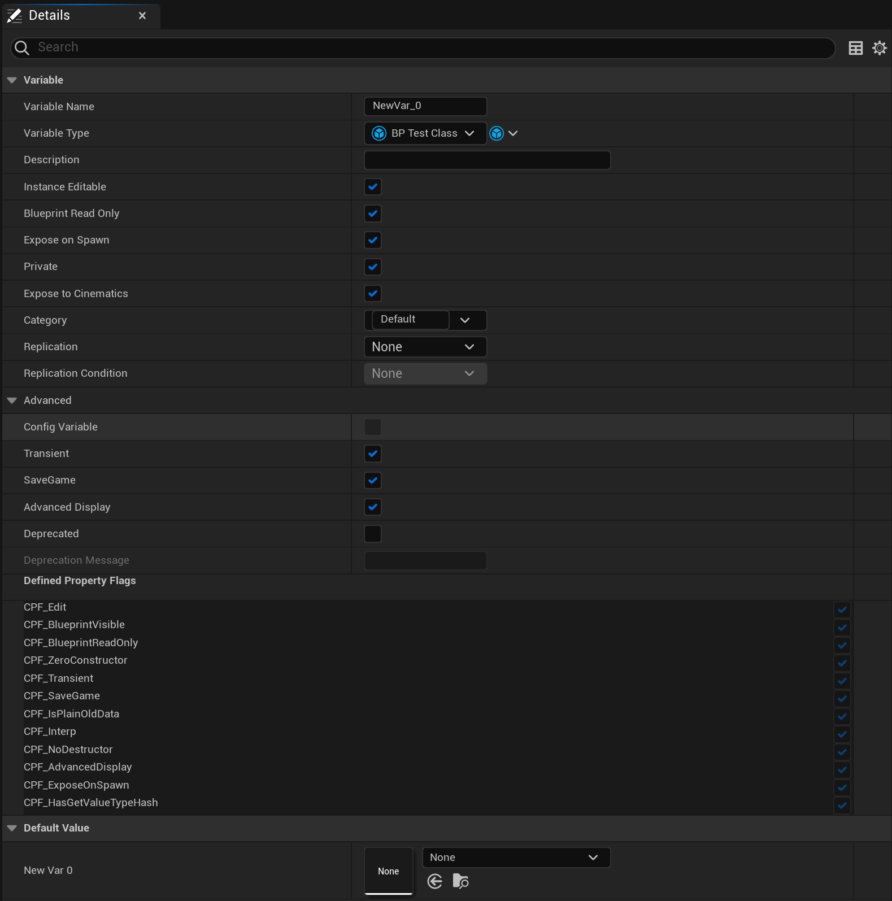Image resolution: width=892 pixels, height=901 pixels.
Task: Open the property matrix table view icon
Action: (x=855, y=48)
